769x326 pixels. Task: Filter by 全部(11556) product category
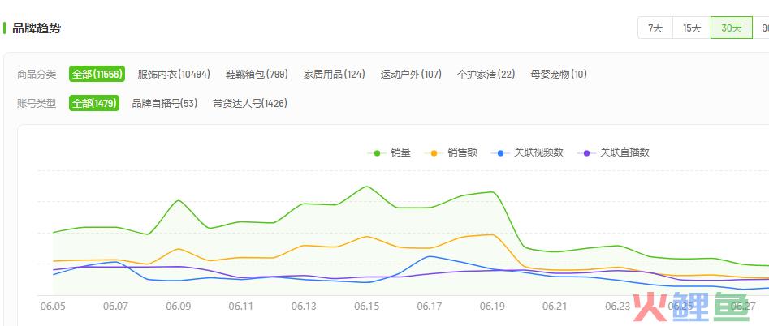(97, 75)
